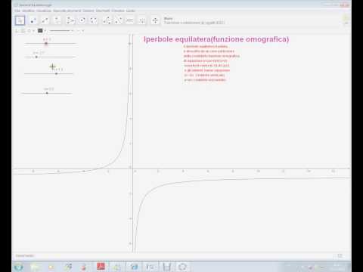Screen dimensions: 363x272
Task: Open the Visualizza menu
Action: click(44, 11)
